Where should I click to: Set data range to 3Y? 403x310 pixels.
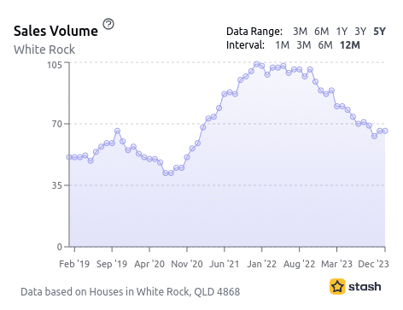tap(360, 32)
